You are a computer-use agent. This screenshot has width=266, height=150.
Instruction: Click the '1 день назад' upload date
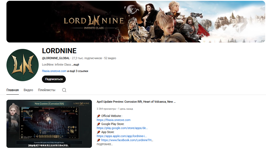[125, 109]
